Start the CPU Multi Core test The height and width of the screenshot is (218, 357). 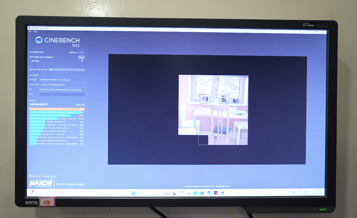click(x=82, y=52)
